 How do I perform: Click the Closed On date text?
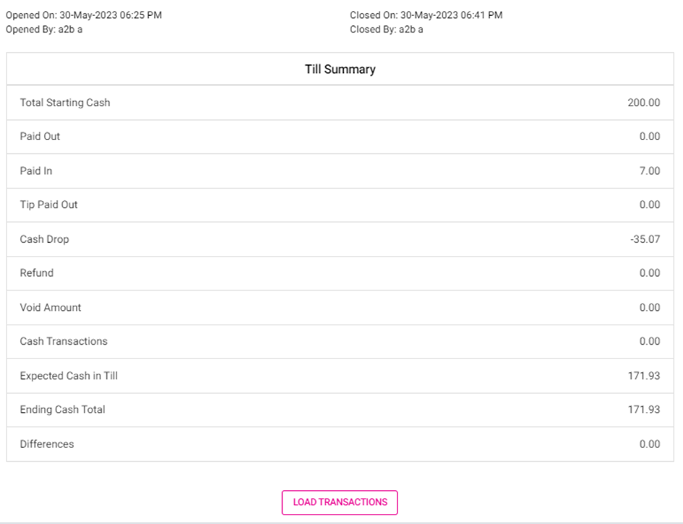[x=426, y=15]
